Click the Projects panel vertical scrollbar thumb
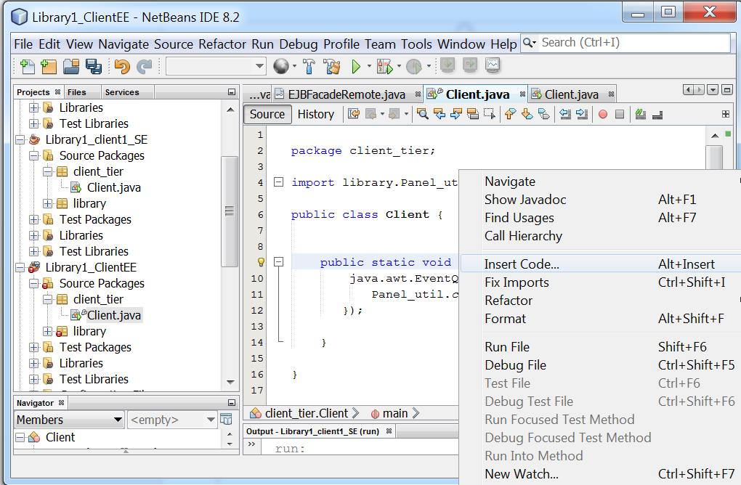741x485 pixels. click(x=230, y=211)
